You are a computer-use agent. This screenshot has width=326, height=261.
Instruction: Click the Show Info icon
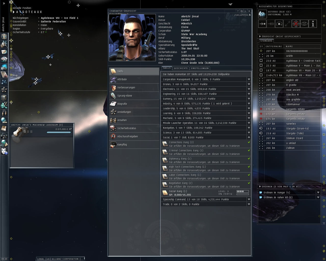tap(313, 24)
